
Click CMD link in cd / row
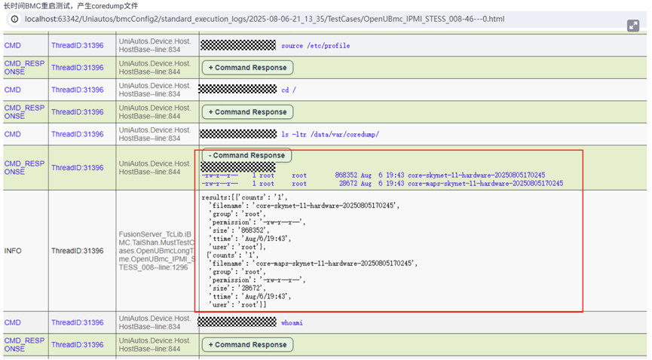coord(13,90)
